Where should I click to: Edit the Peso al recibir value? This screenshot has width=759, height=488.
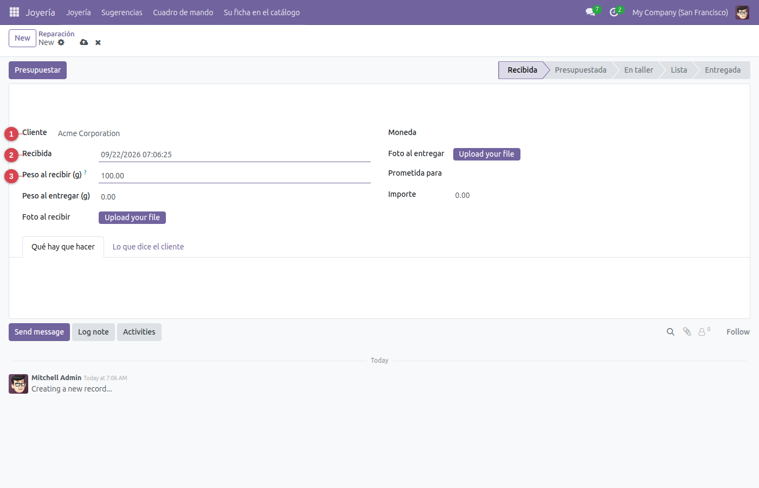pos(235,176)
